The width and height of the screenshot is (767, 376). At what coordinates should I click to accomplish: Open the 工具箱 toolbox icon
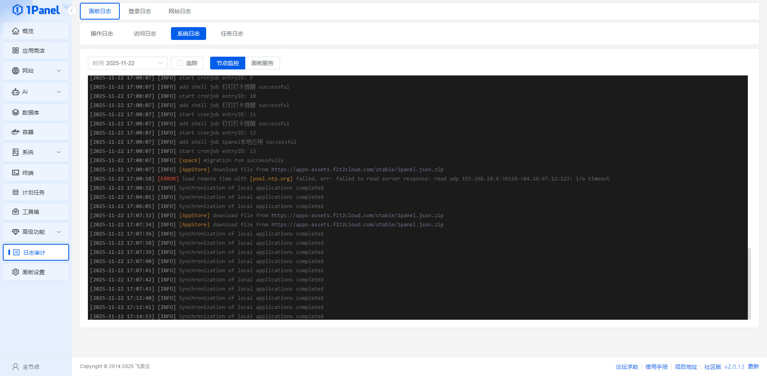(x=16, y=212)
